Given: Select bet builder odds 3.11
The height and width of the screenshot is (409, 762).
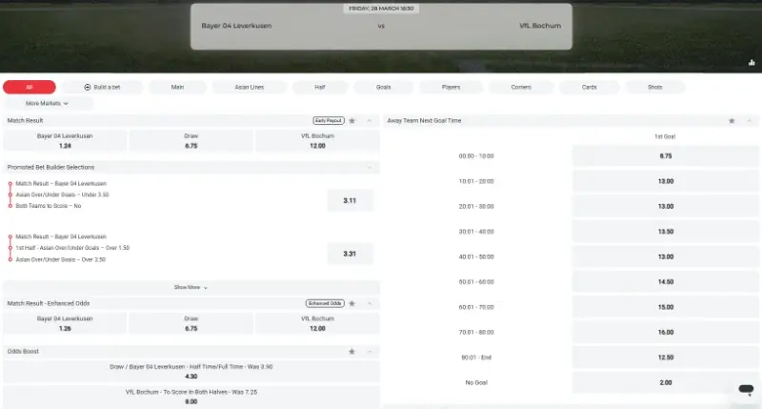Looking at the screenshot, I should [x=350, y=200].
